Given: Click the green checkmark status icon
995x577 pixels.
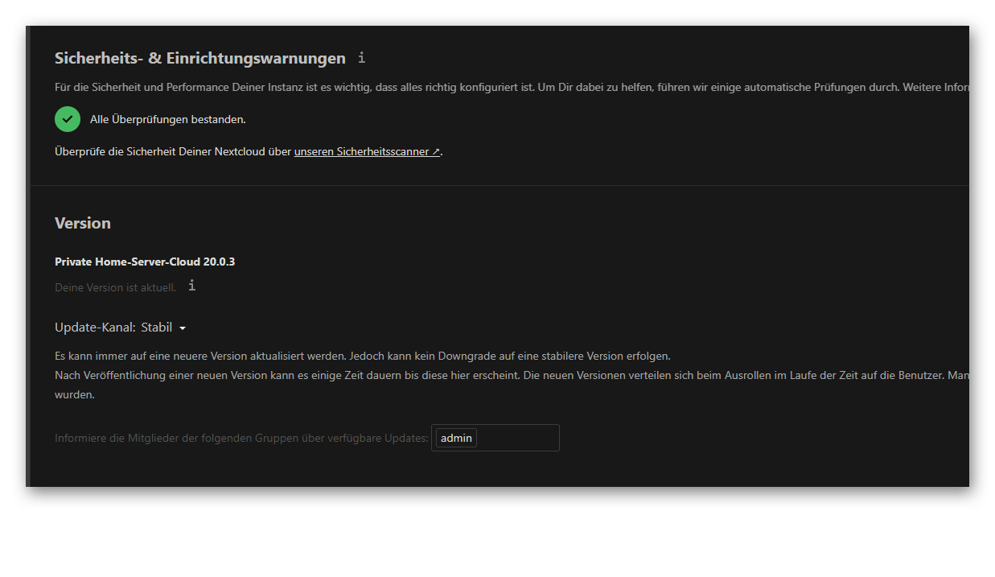Looking at the screenshot, I should (68, 119).
